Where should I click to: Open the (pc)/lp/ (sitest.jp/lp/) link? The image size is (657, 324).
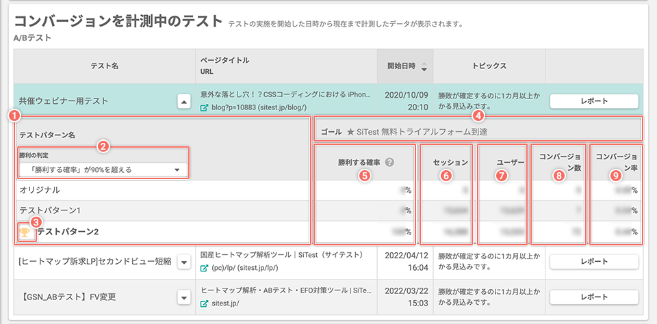pos(245,267)
